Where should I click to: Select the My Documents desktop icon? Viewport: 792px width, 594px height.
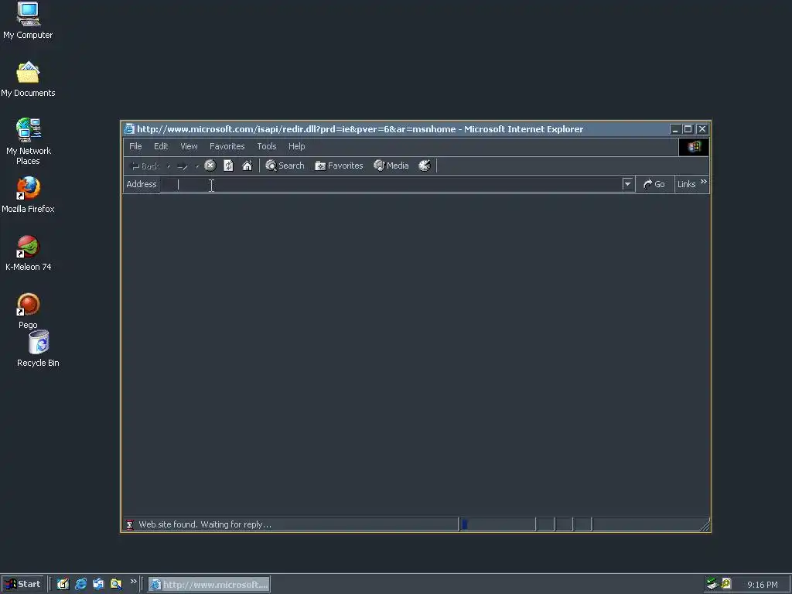(28, 80)
